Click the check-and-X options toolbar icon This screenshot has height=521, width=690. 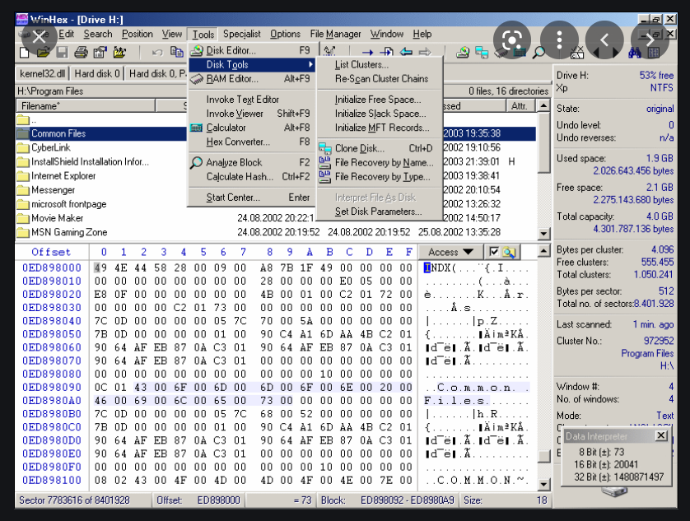576,53
